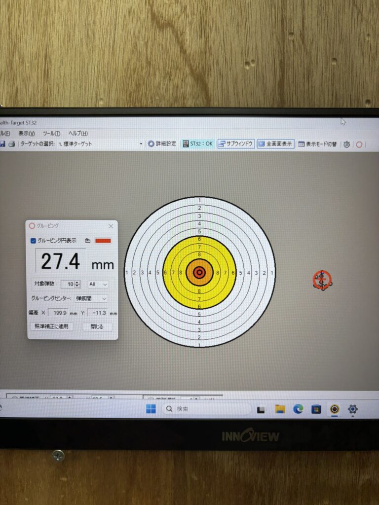This screenshot has height=505, width=379.
Task: Open 詳細設定 detailed settings
Action: pos(162,144)
